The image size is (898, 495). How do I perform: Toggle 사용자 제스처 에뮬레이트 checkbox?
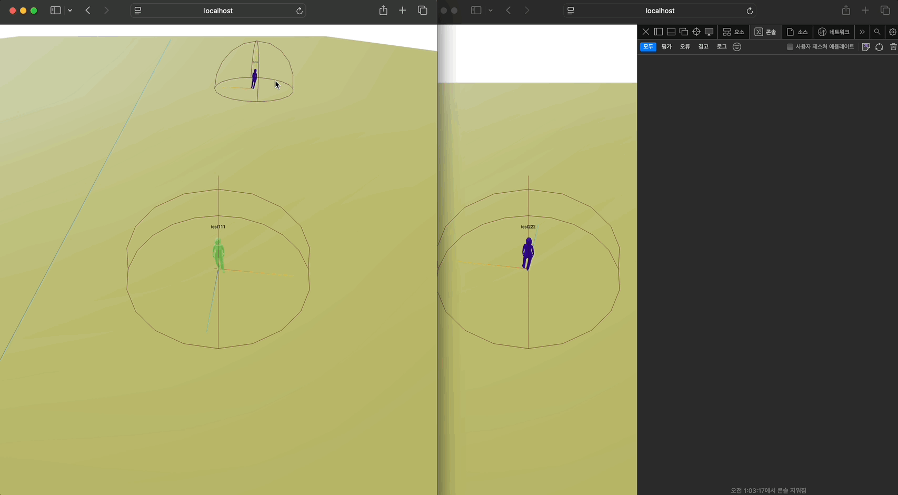point(790,47)
